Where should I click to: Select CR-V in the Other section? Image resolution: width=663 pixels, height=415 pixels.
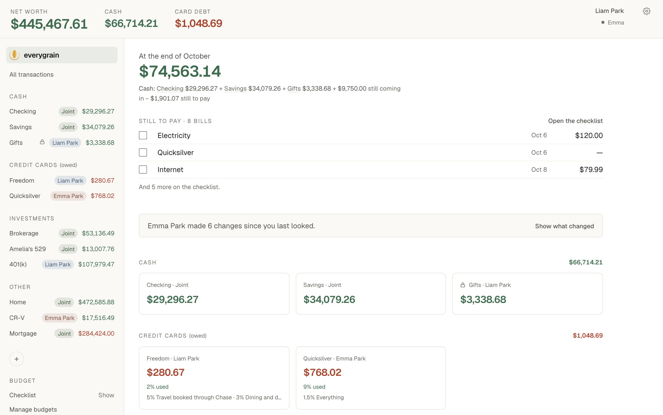click(x=62, y=318)
